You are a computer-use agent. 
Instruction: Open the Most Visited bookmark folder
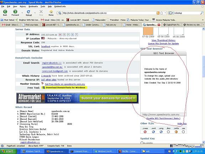pyautogui.click(x=7, y=20)
